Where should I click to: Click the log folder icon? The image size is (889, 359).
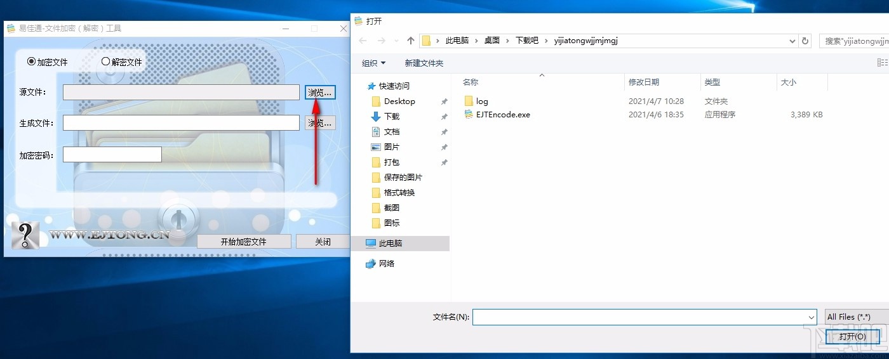(x=469, y=101)
